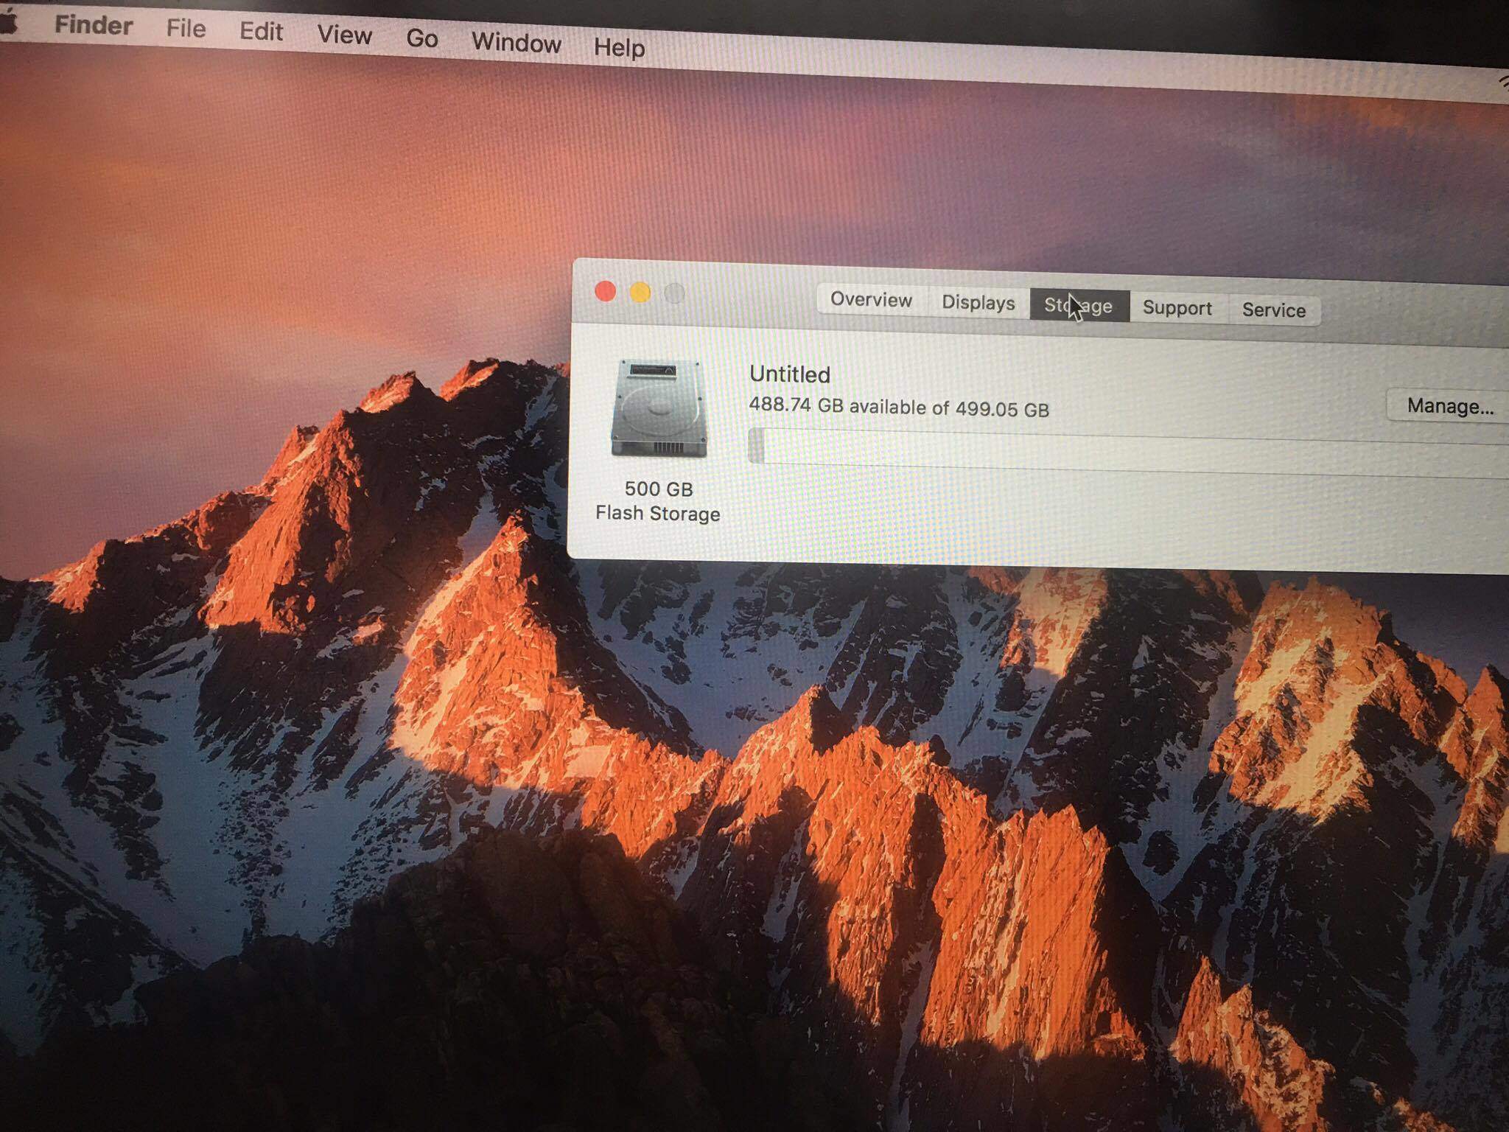Open the Go menu
The width and height of the screenshot is (1509, 1132).
pos(422,38)
